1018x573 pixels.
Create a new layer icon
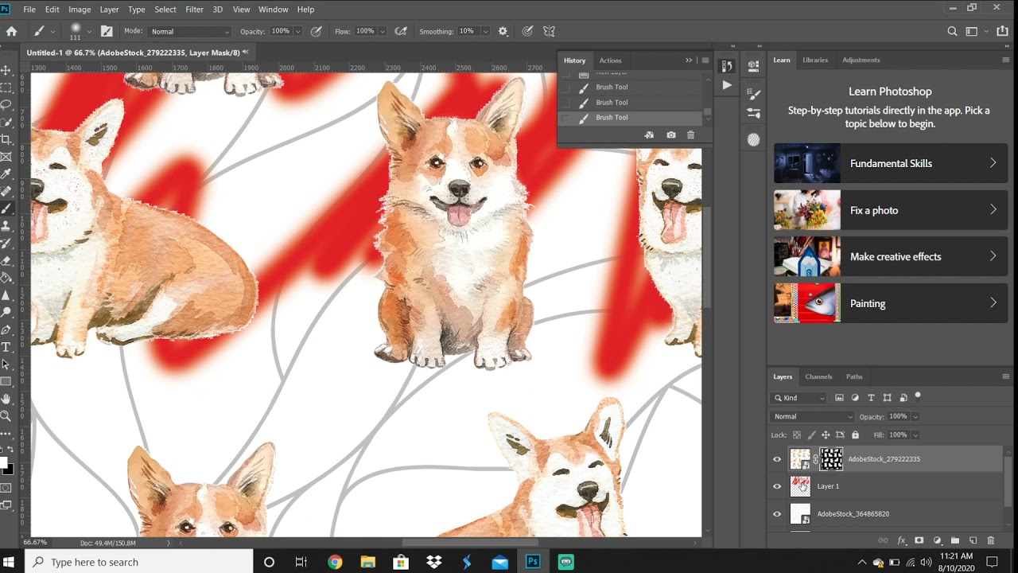tap(973, 540)
